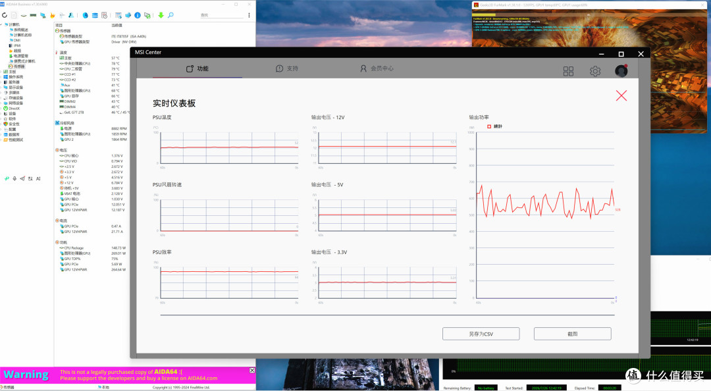Image resolution: width=711 pixels, height=391 pixels.
Task: Click the translate icon on floating toolbar
Action: pyautogui.click(x=30, y=179)
